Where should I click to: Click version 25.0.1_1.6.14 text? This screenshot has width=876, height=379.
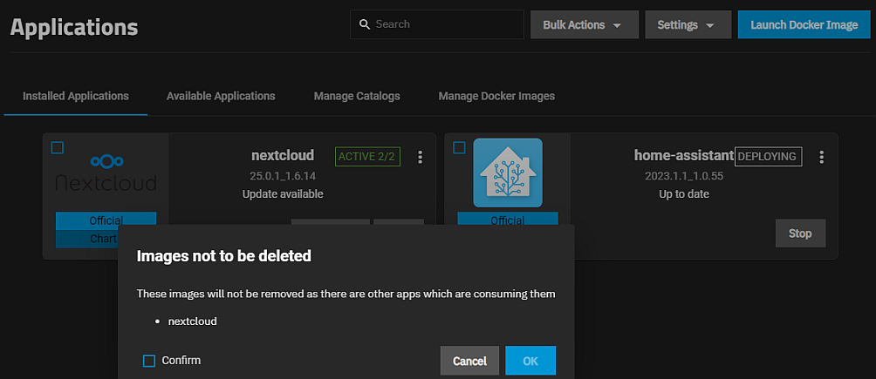click(283, 176)
